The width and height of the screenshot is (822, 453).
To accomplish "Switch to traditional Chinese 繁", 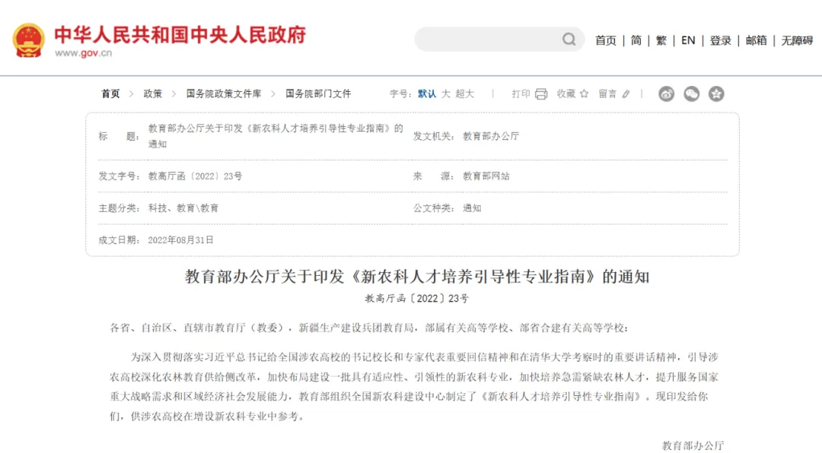I will pyautogui.click(x=661, y=40).
